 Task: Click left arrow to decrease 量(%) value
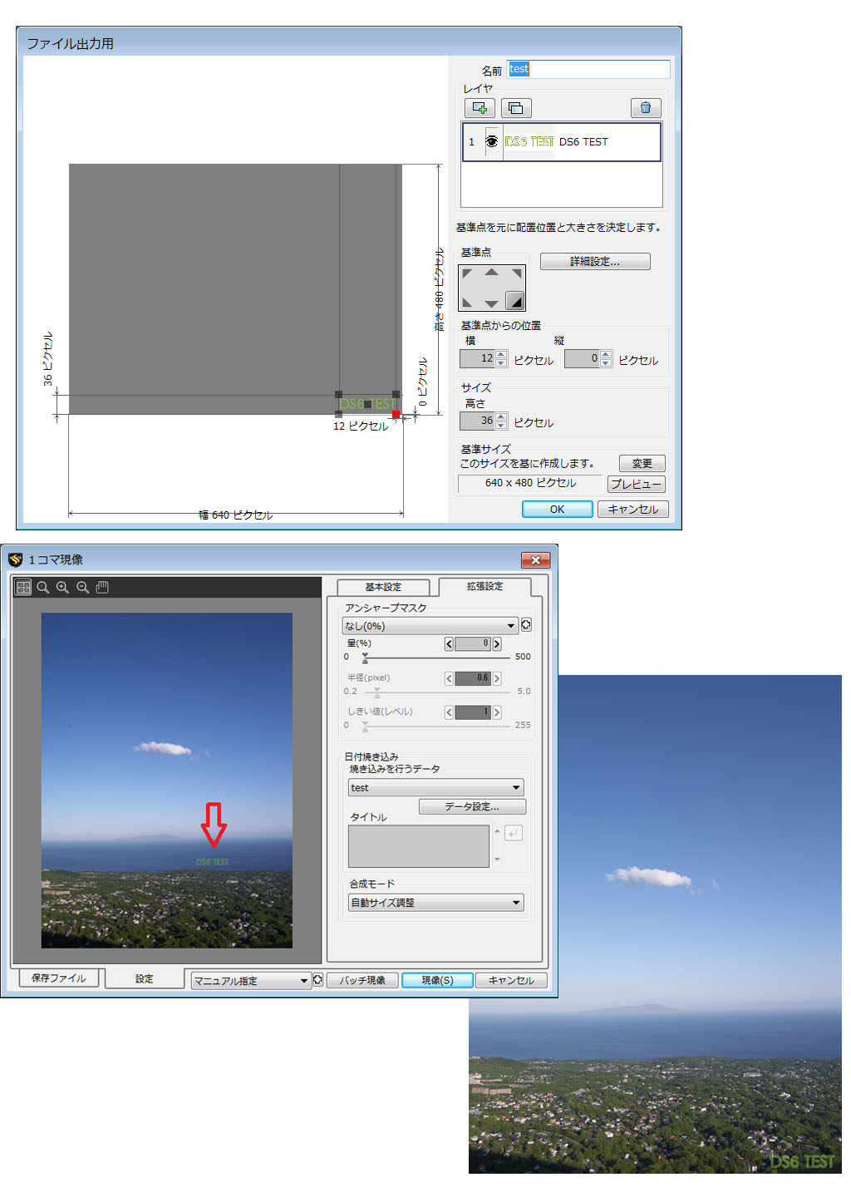pos(449,643)
